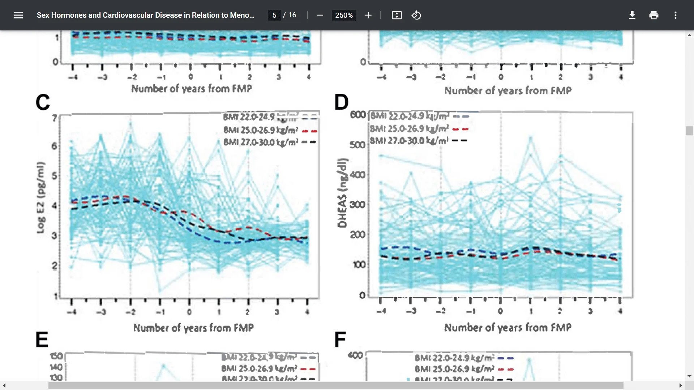Click the document title text
The height and width of the screenshot is (390, 694).
click(146, 15)
